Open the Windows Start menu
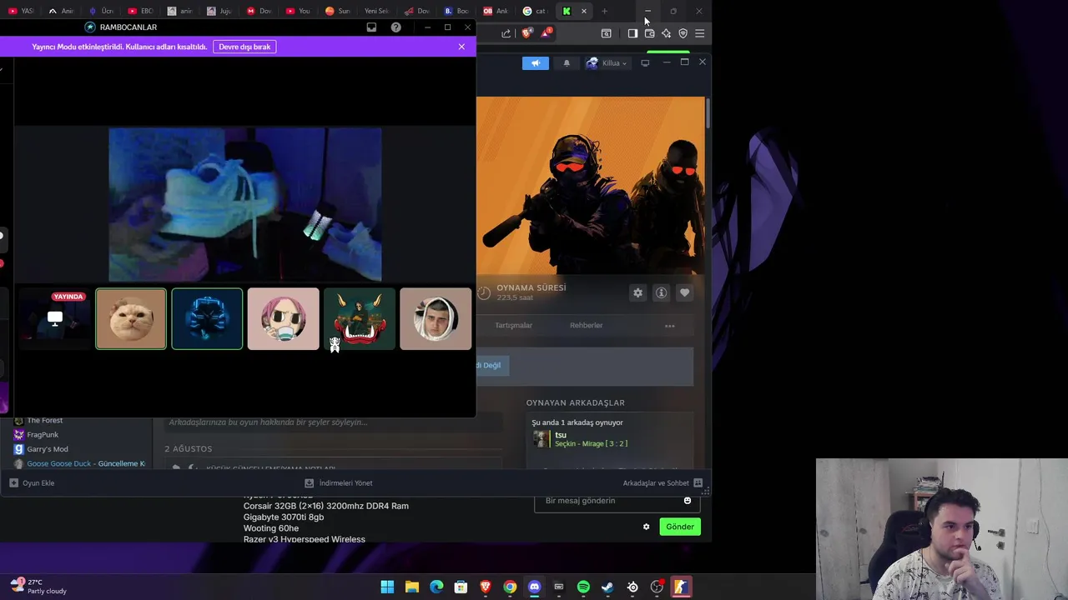This screenshot has width=1068, height=600. click(387, 587)
